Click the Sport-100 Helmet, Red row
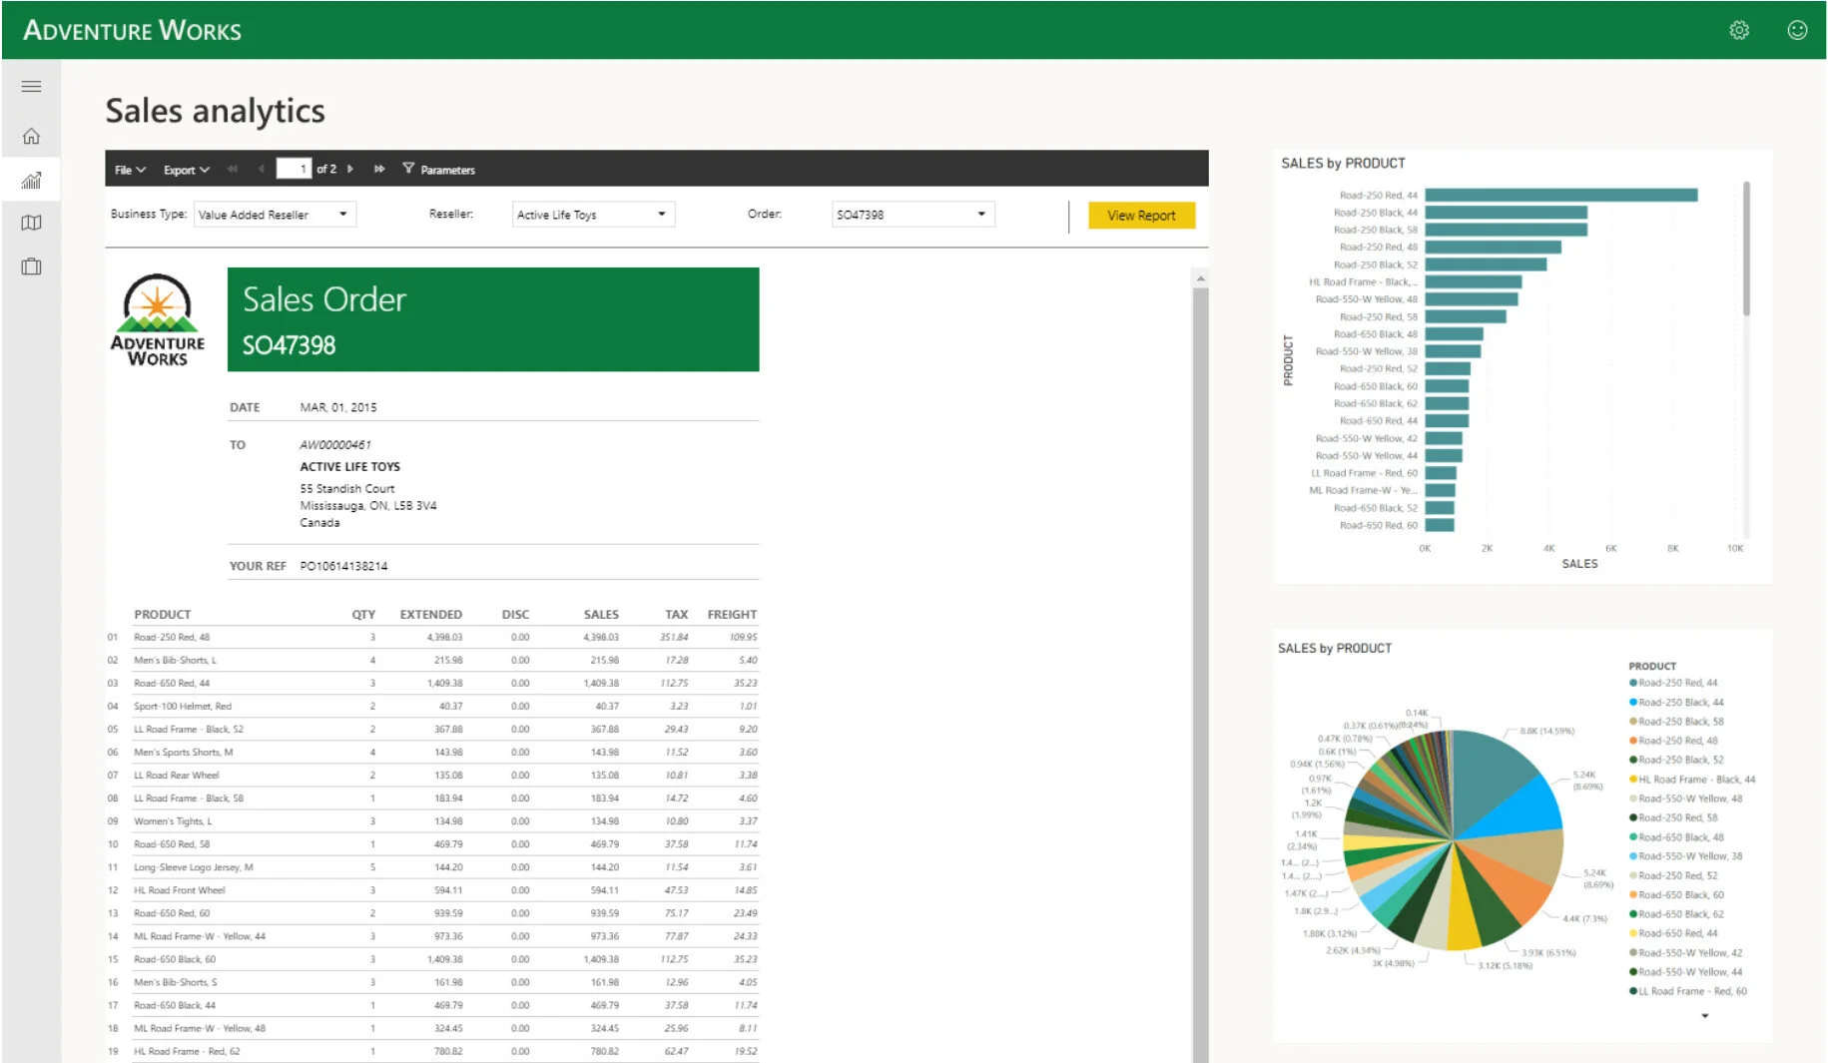The height and width of the screenshot is (1063, 1828). [432, 706]
